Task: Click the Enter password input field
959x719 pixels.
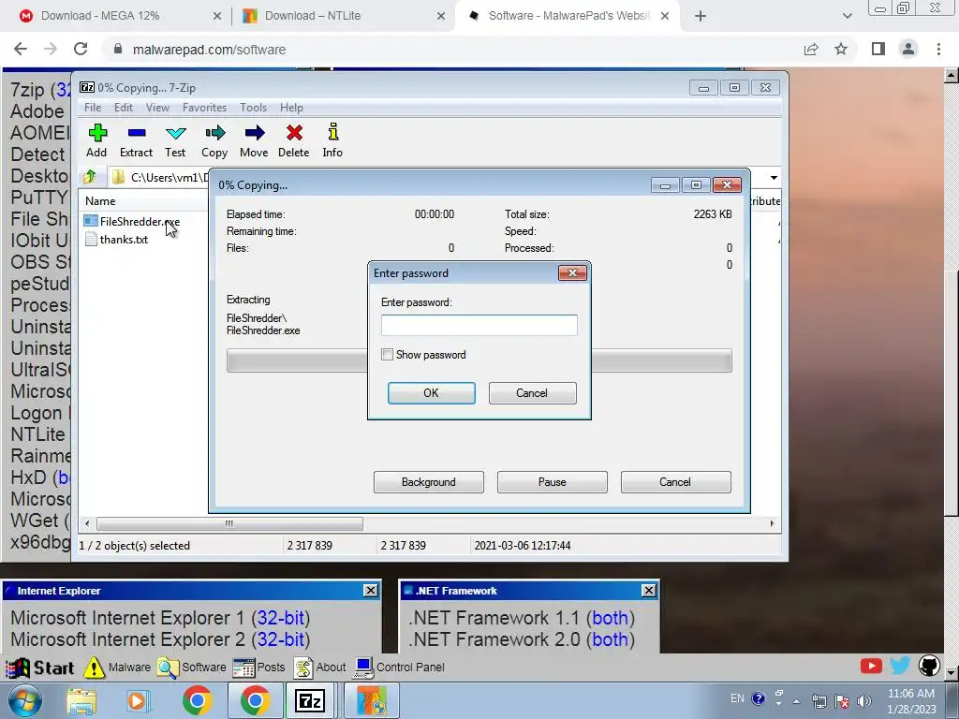Action: (479, 325)
